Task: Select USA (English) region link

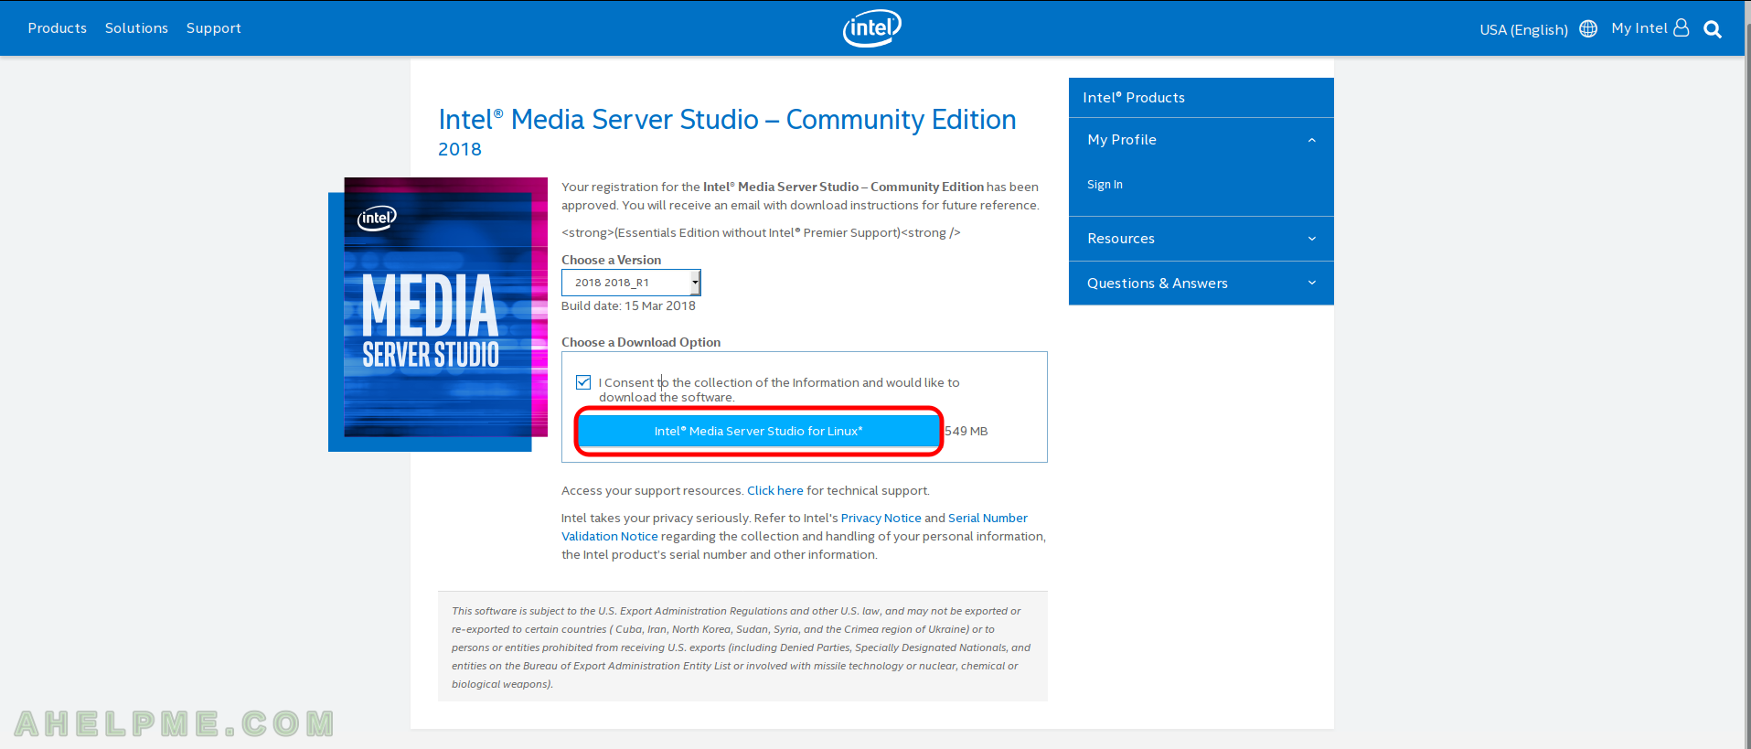Action: click(1523, 29)
